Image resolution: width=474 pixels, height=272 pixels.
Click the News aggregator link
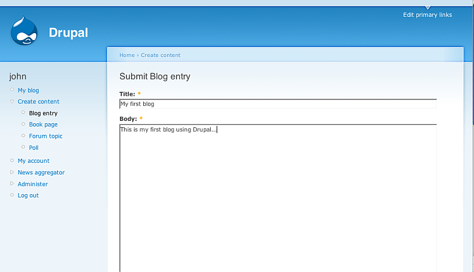tap(41, 173)
